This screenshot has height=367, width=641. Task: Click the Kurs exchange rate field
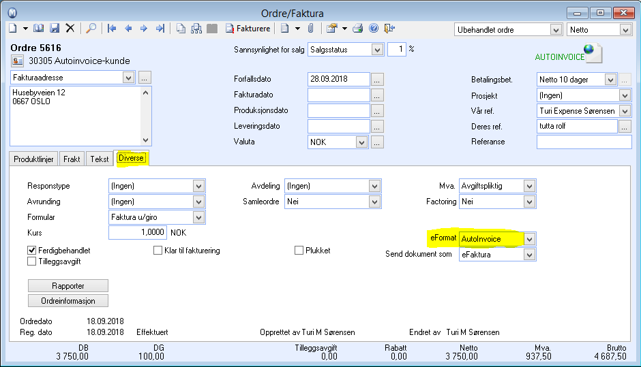[137, 233]
